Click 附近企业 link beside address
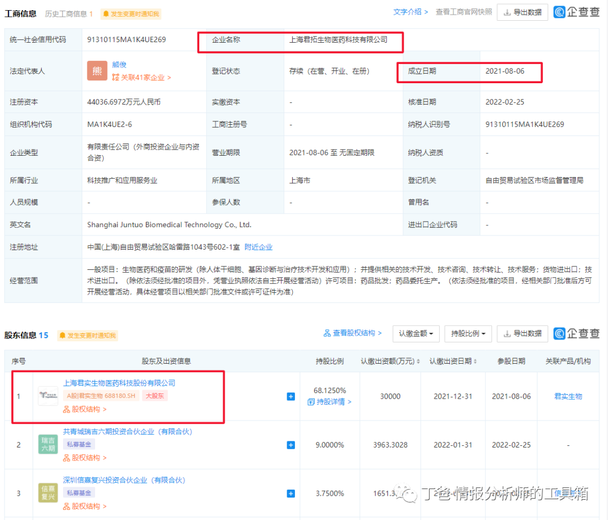The width and height of the screenshot is (608, 520). [258, 247]
